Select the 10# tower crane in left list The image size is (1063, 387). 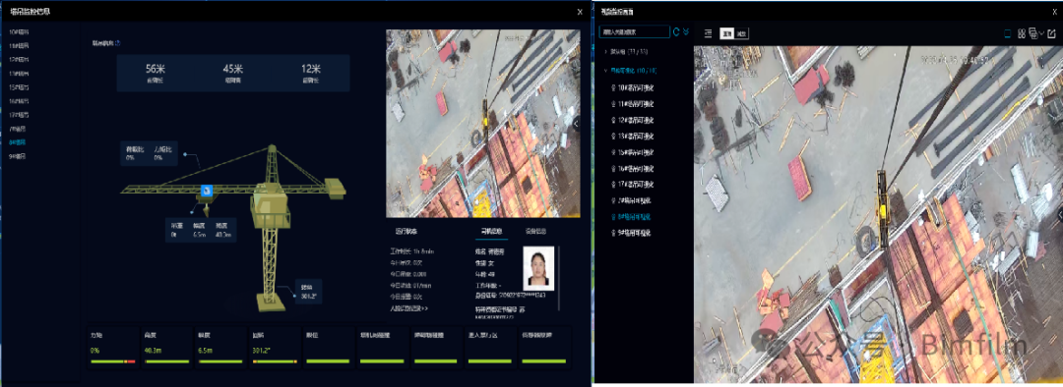click(19, 31)
